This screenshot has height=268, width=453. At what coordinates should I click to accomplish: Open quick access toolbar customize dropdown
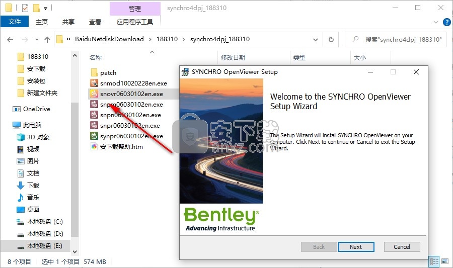(45, 9)
